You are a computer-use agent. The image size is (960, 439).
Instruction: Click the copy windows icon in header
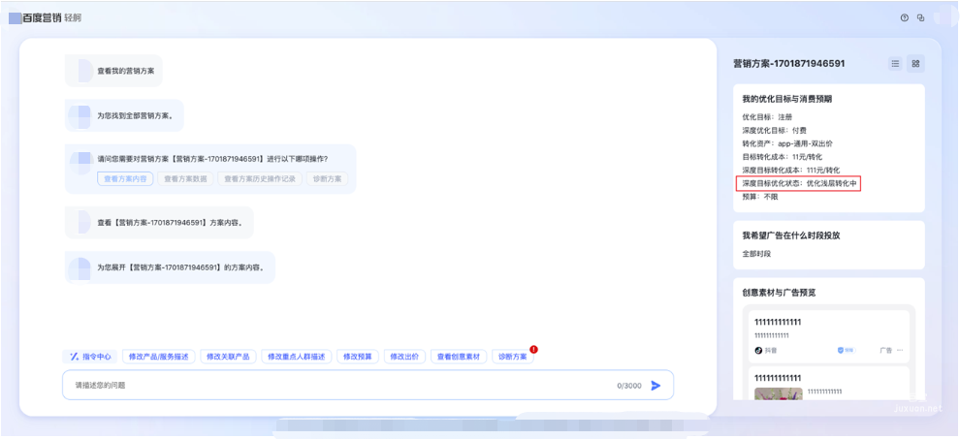[921, 17]
